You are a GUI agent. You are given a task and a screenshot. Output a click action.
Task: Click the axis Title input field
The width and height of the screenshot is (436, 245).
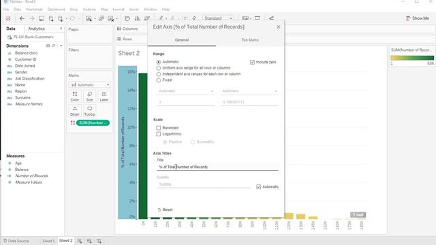(x=217, y=167)
